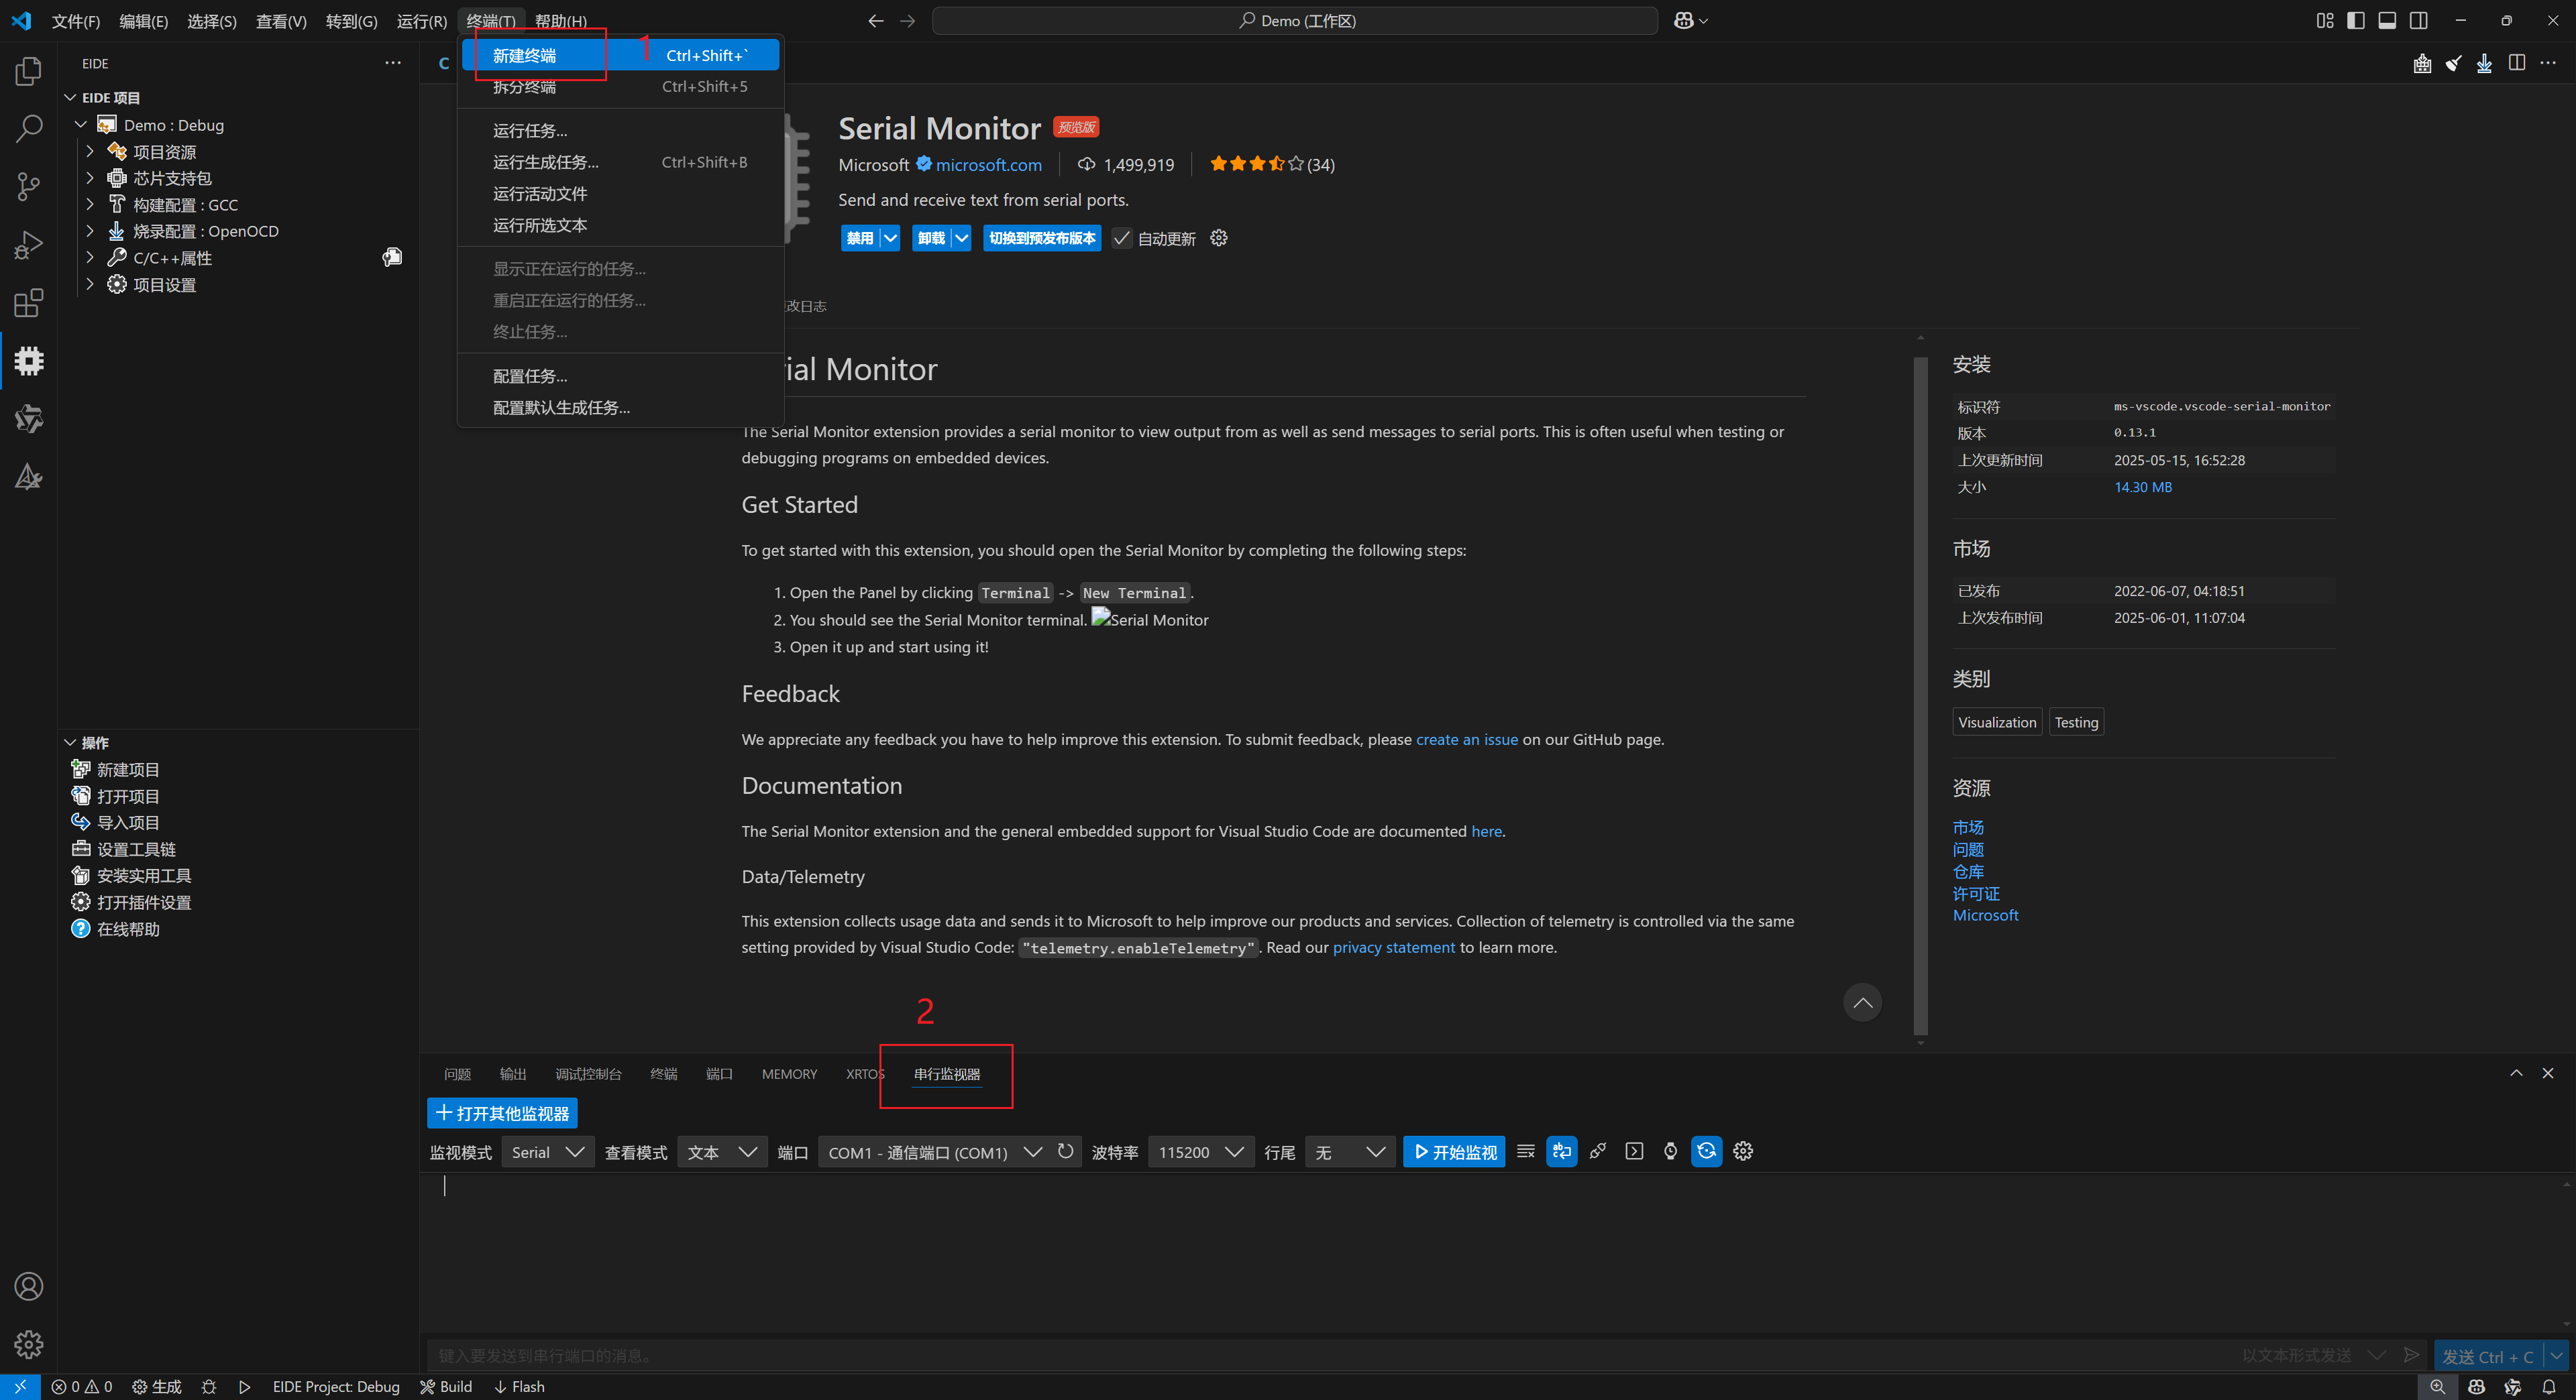
Task: Click the remote window icon in status bar
Action: (20, 1386)
